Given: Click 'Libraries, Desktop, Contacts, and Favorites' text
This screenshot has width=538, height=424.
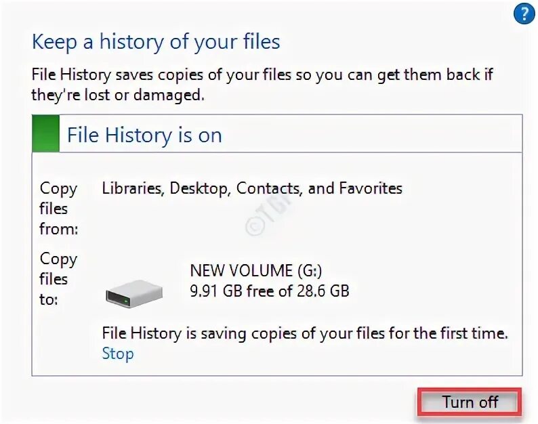Looking at the screenshot, I should click(x=252, y=188).
